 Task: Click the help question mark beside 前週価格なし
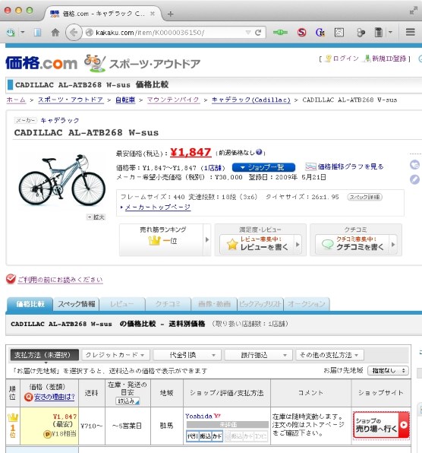tap(259, 152)
